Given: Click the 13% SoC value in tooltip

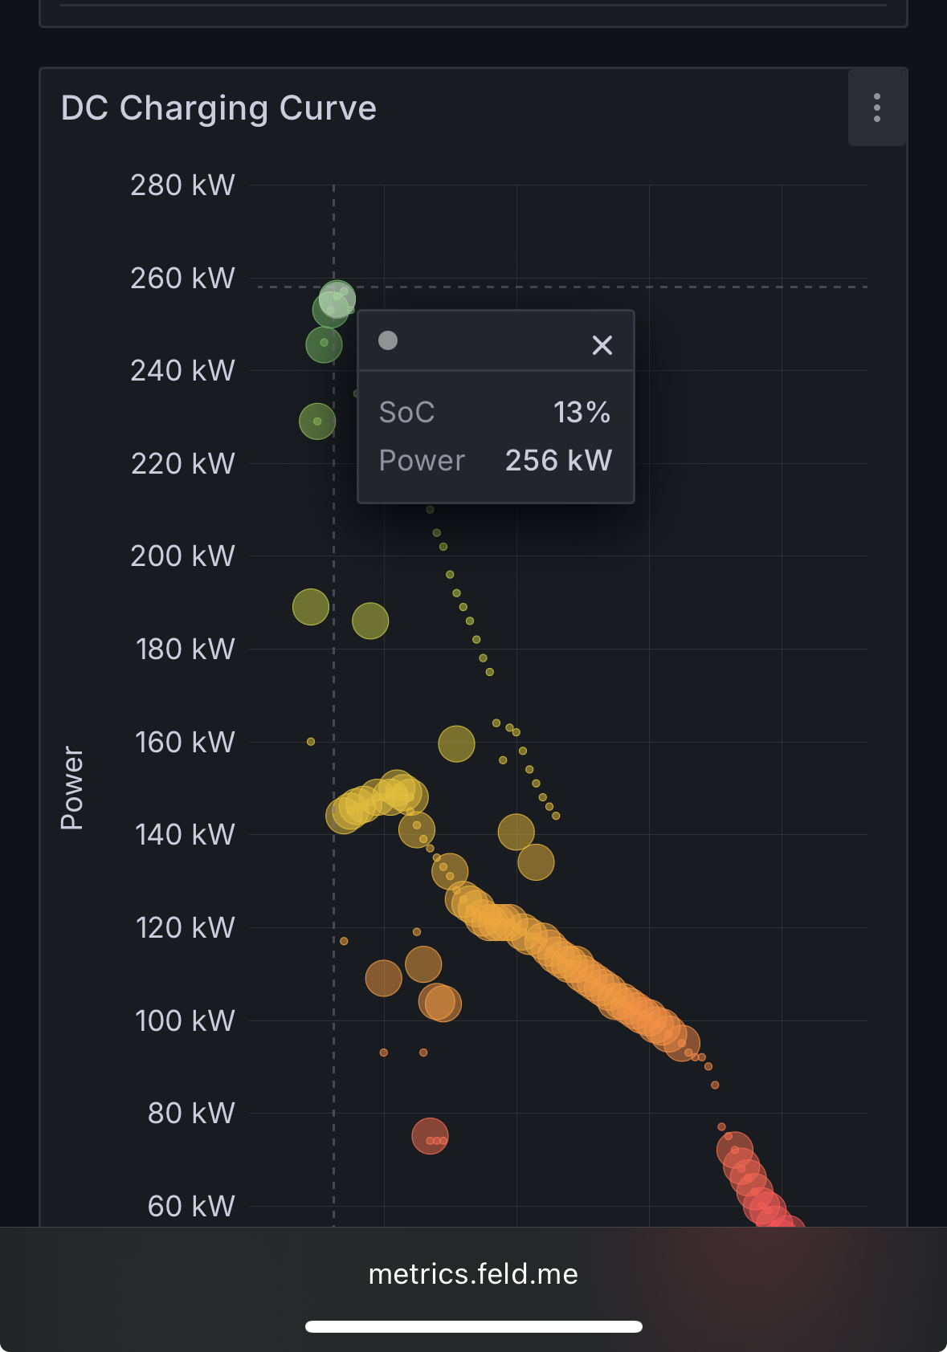Looking at the screenshot, I should 582,413.
